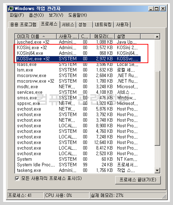This screenshot has height=205, width=173.
Task: Sort by the 설명 column header
Action: (x=127, y=36)
